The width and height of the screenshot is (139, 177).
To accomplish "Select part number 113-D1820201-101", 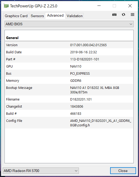I will [x=85, y=59].
